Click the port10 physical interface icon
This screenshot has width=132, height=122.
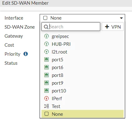[46, 91]
